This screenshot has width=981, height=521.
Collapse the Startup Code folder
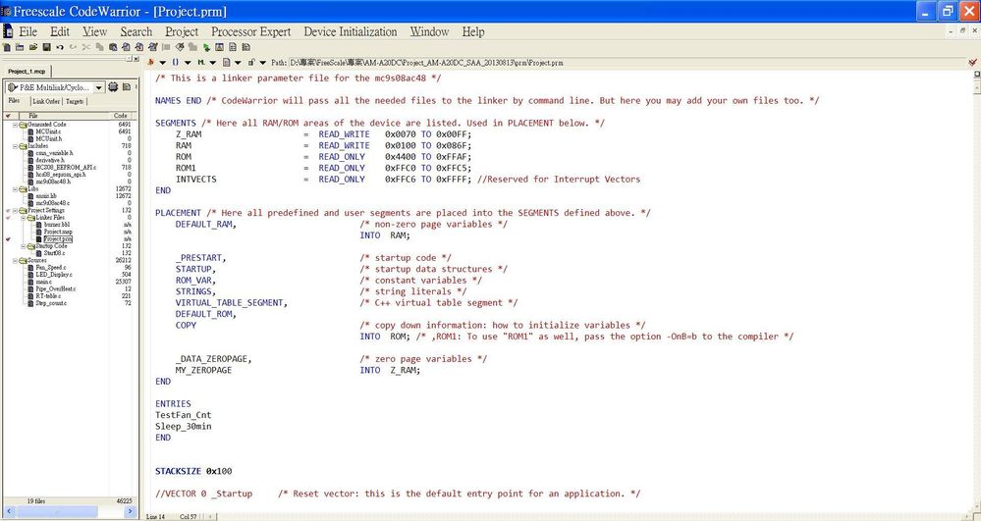click(x=24, y=246)
